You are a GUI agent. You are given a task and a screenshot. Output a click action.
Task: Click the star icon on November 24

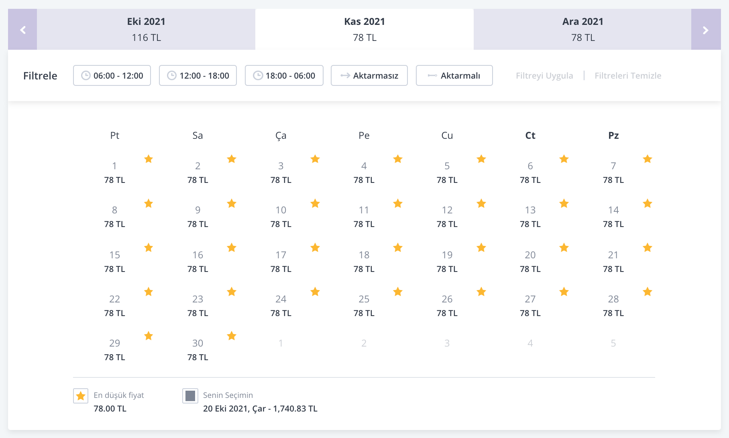(315, 292)
